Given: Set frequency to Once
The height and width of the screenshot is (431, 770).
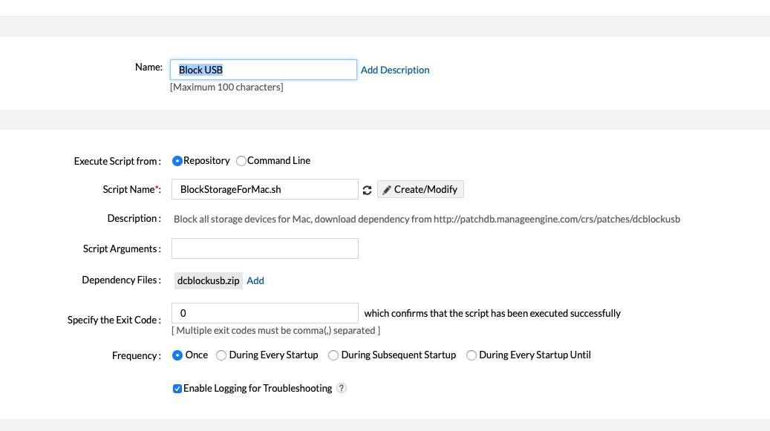Looking at the screenshot, I should tap(177, 355).
